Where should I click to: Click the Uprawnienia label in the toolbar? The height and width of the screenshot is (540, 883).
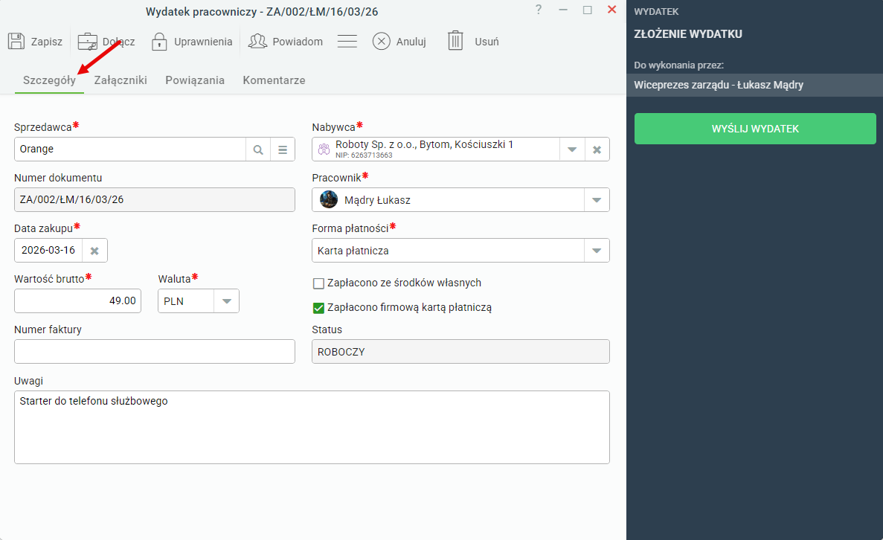tap(203, 42)
